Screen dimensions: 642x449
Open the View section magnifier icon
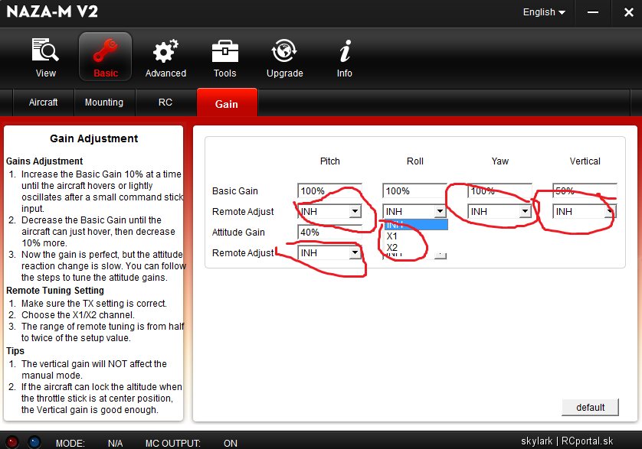coord(45,50)
